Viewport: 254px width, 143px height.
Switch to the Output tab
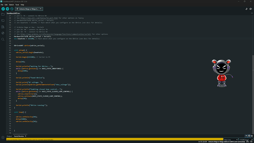[9, 136]
